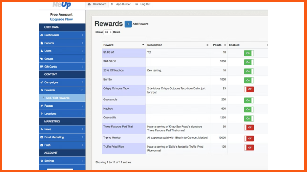Disable the Quesadilla reward toggle
Image resolution: width=307 pixels, height=172 pixels.
tap(248, 118)
